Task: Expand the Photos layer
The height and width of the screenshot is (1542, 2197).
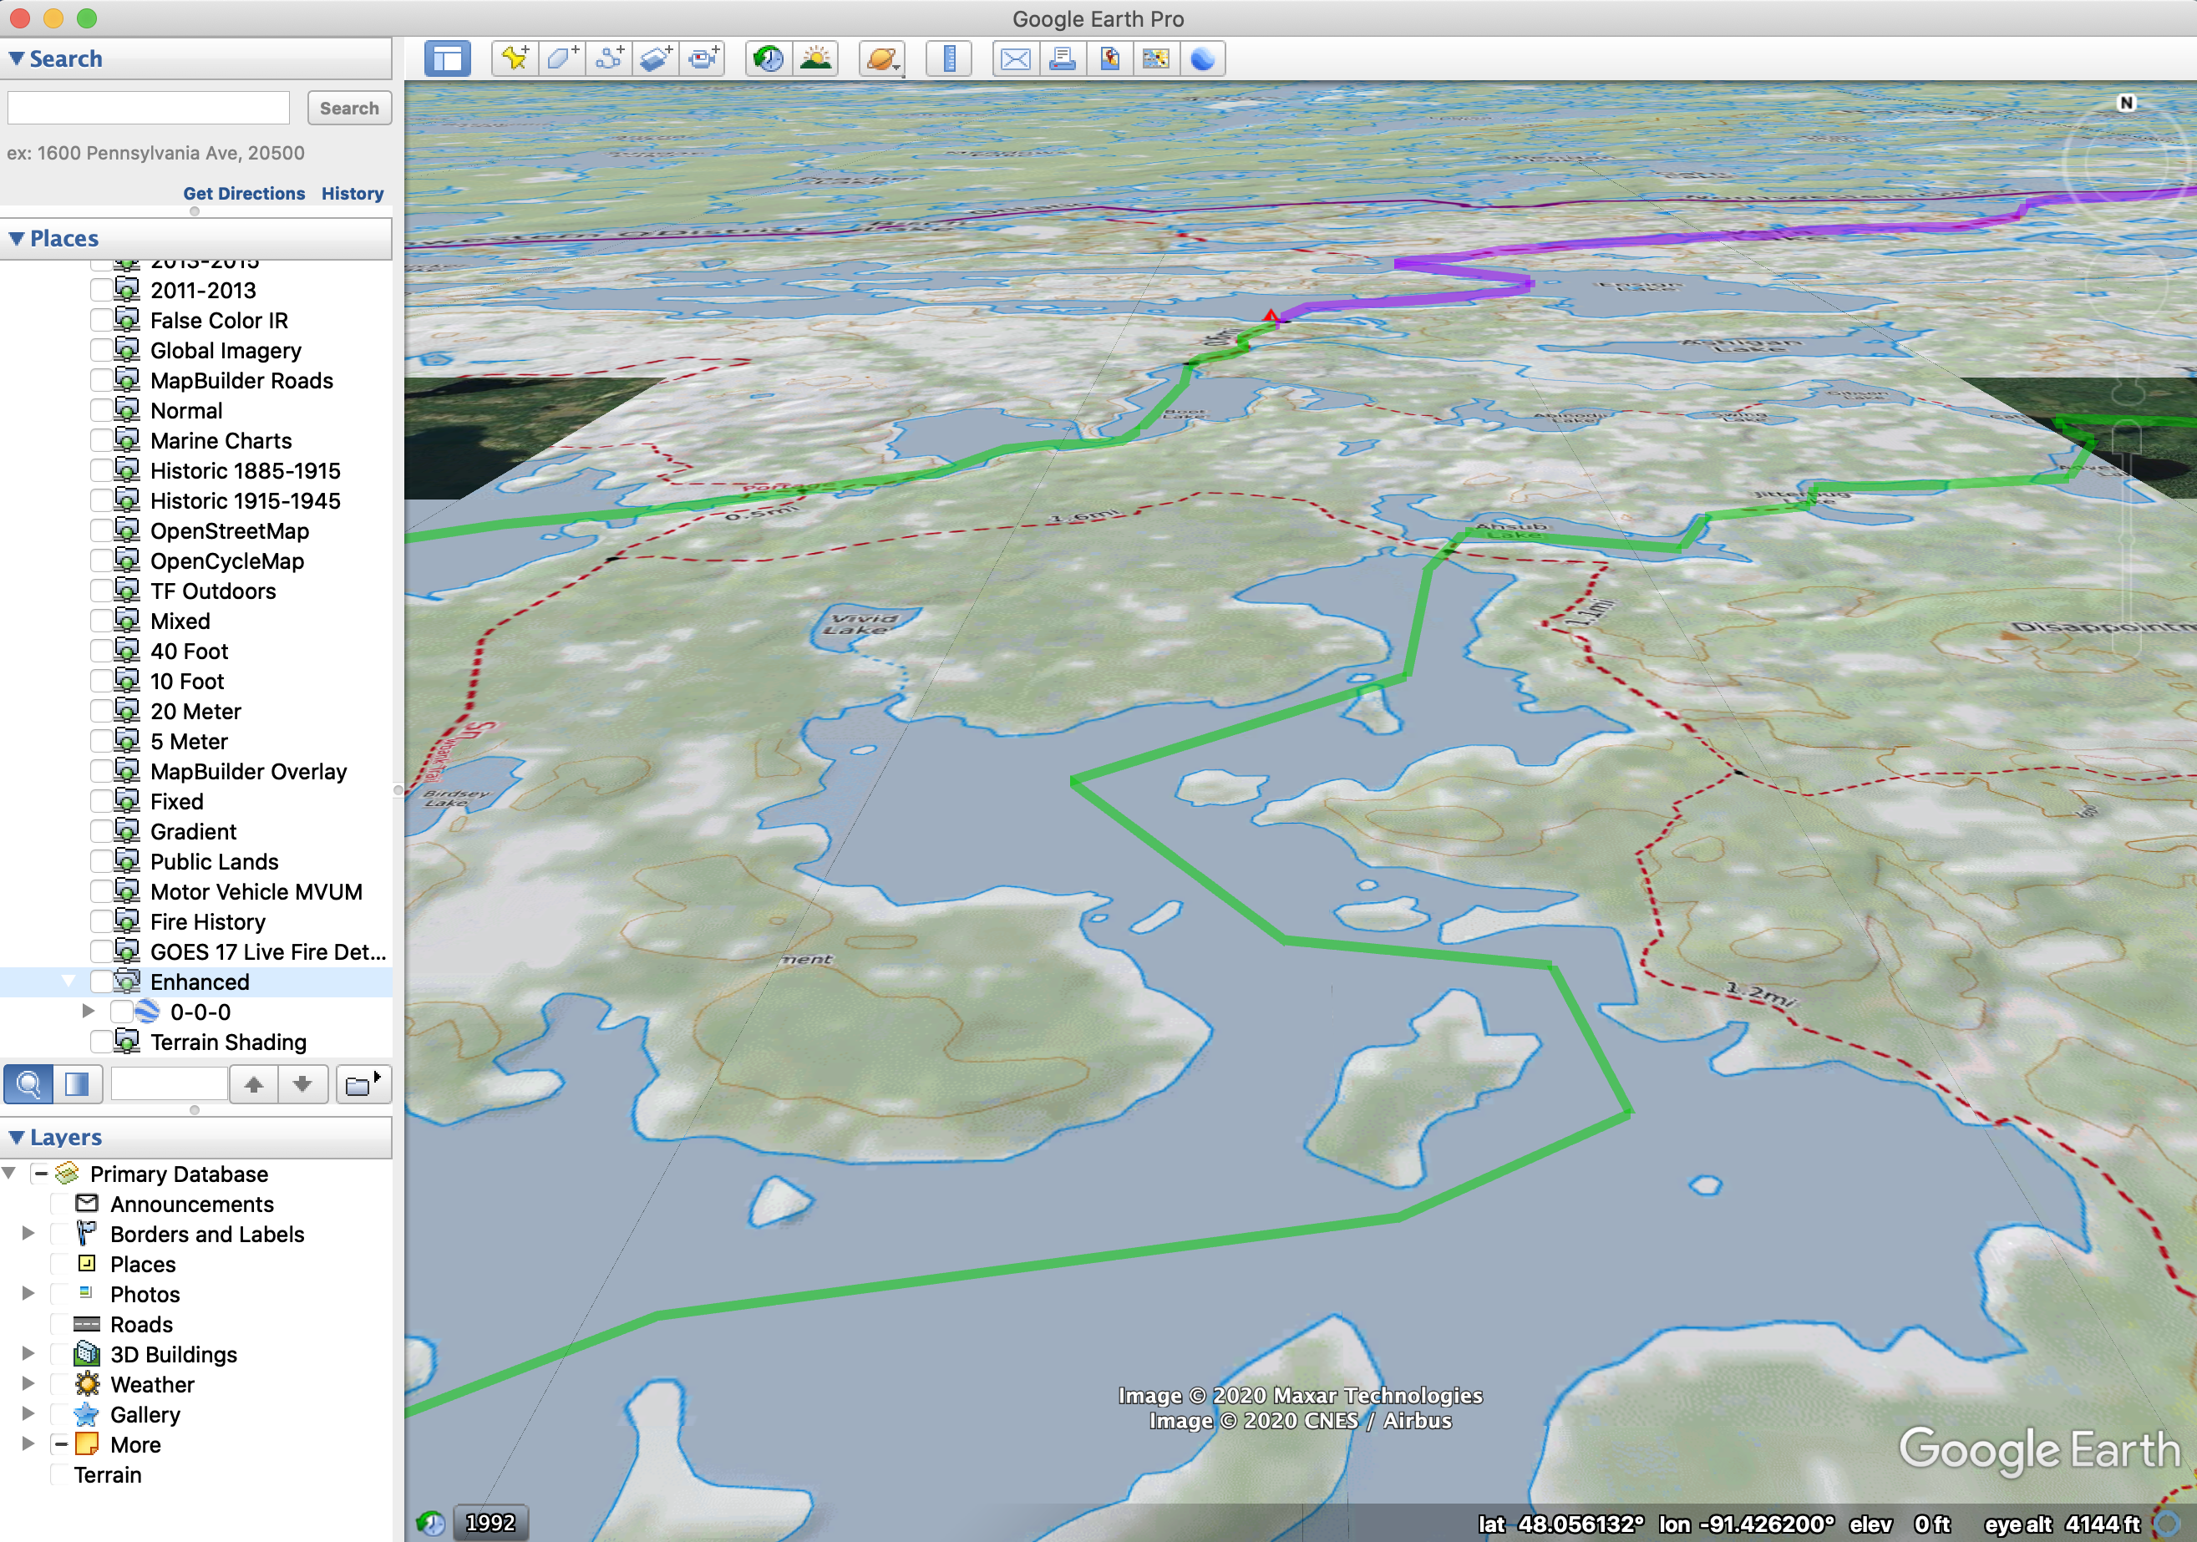Action: pyautogui.click(x=28, y=1293)
